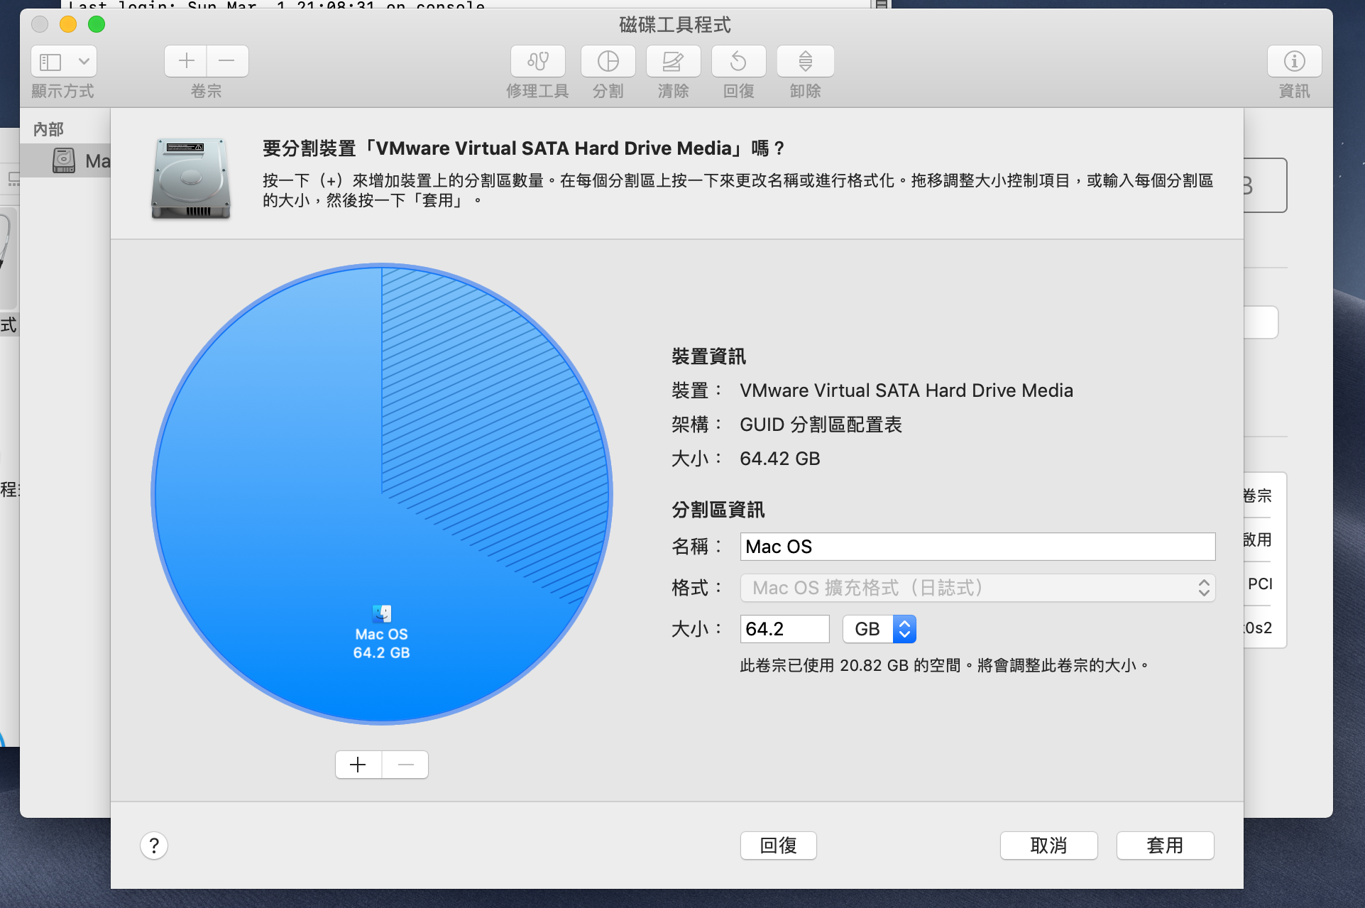Click the Erase (清除) toolbar icon

(x=673, y=61)
